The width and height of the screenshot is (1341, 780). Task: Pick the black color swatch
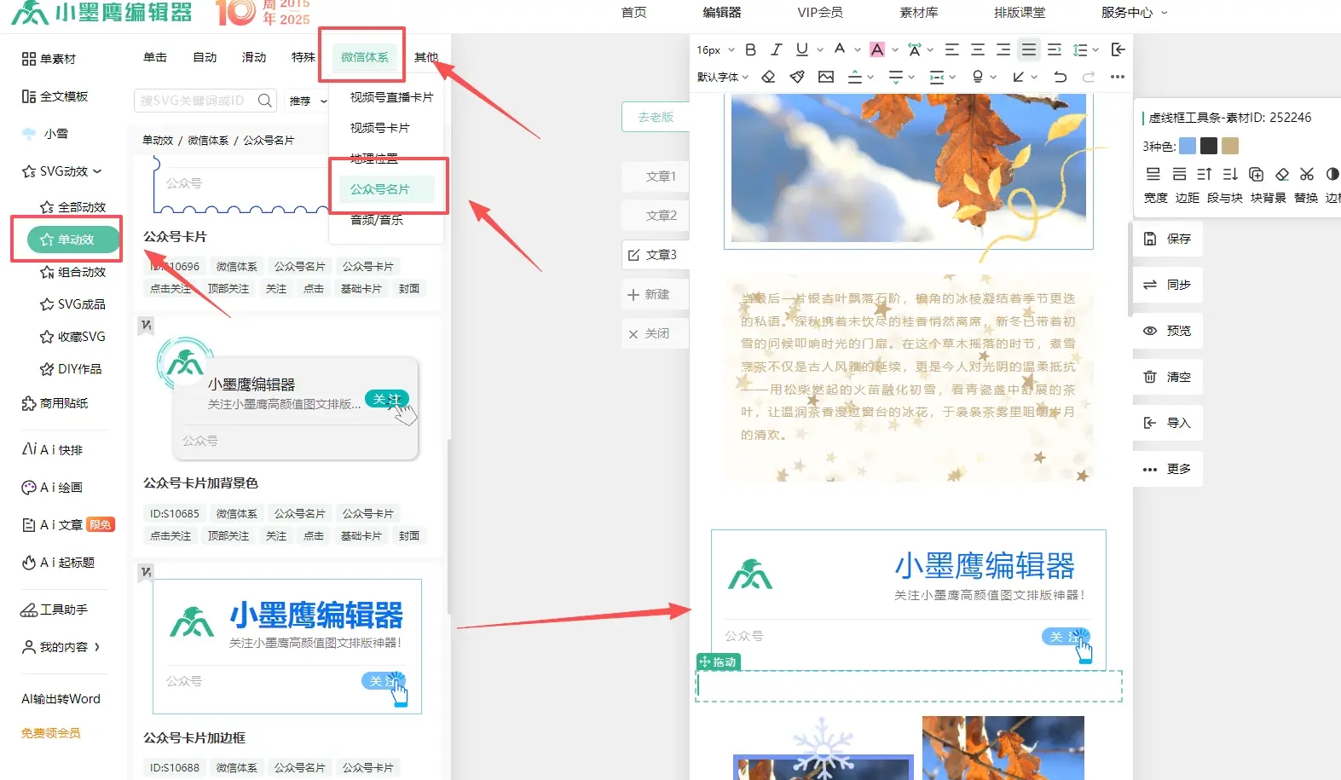[x=1209, y=146]
